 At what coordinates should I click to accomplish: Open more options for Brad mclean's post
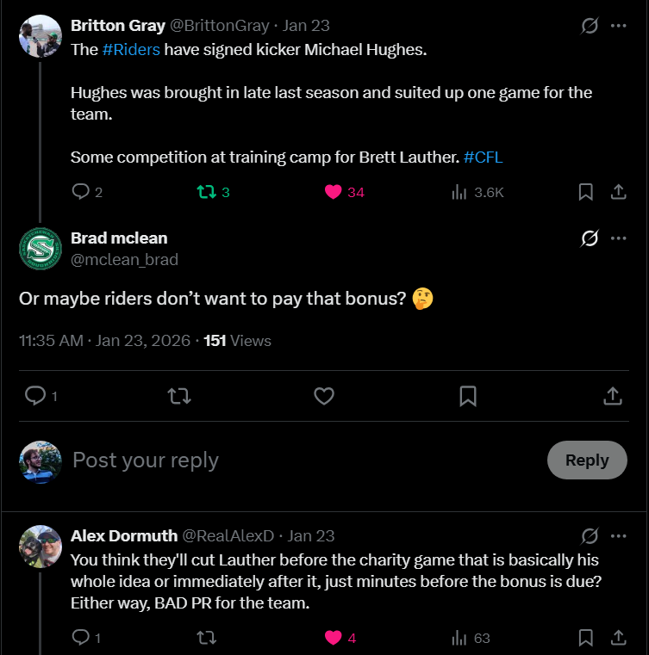click(x=618, y=238)
